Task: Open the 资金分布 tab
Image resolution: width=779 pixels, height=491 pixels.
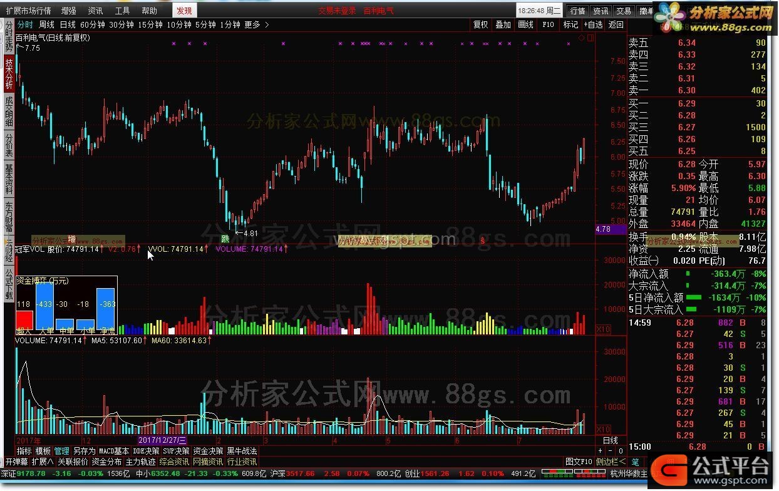Action: (x=106, y=462)
